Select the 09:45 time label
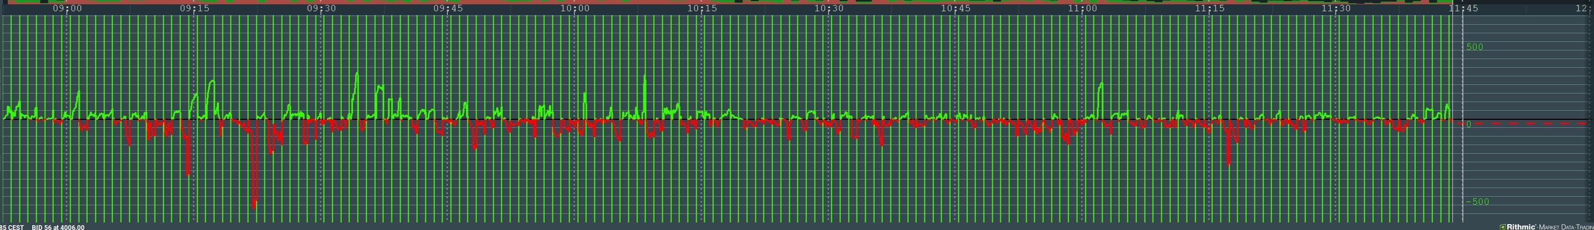1594x230 pixels. (448, 9)
